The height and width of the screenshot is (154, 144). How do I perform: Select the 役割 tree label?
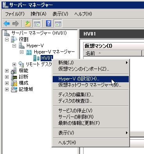(23, 39)
